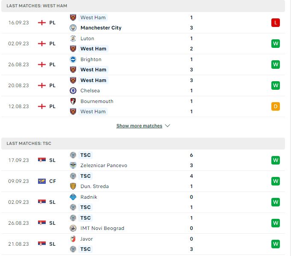Click the Manchester City club crest

[x=73, y=28]
